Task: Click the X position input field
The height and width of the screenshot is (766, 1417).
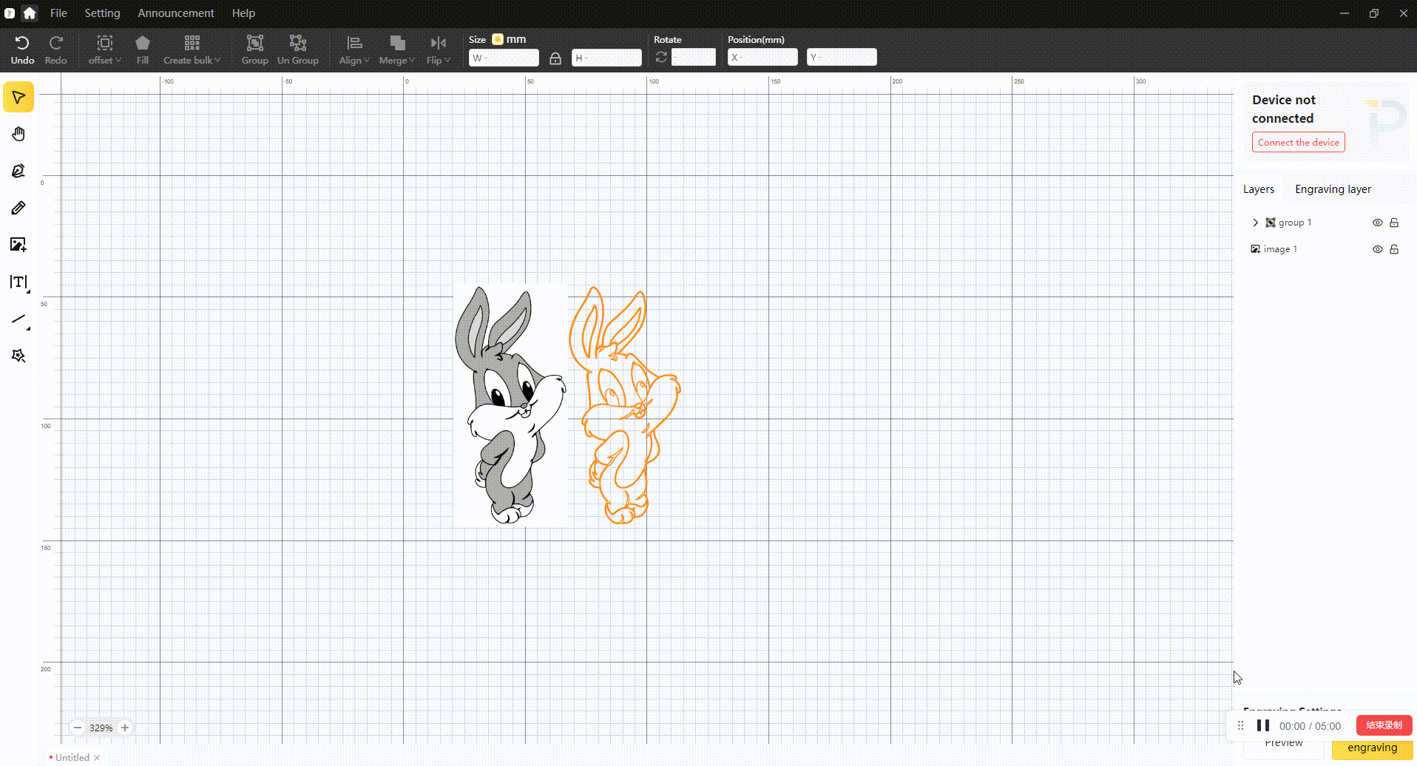Action: click(762, 58)
